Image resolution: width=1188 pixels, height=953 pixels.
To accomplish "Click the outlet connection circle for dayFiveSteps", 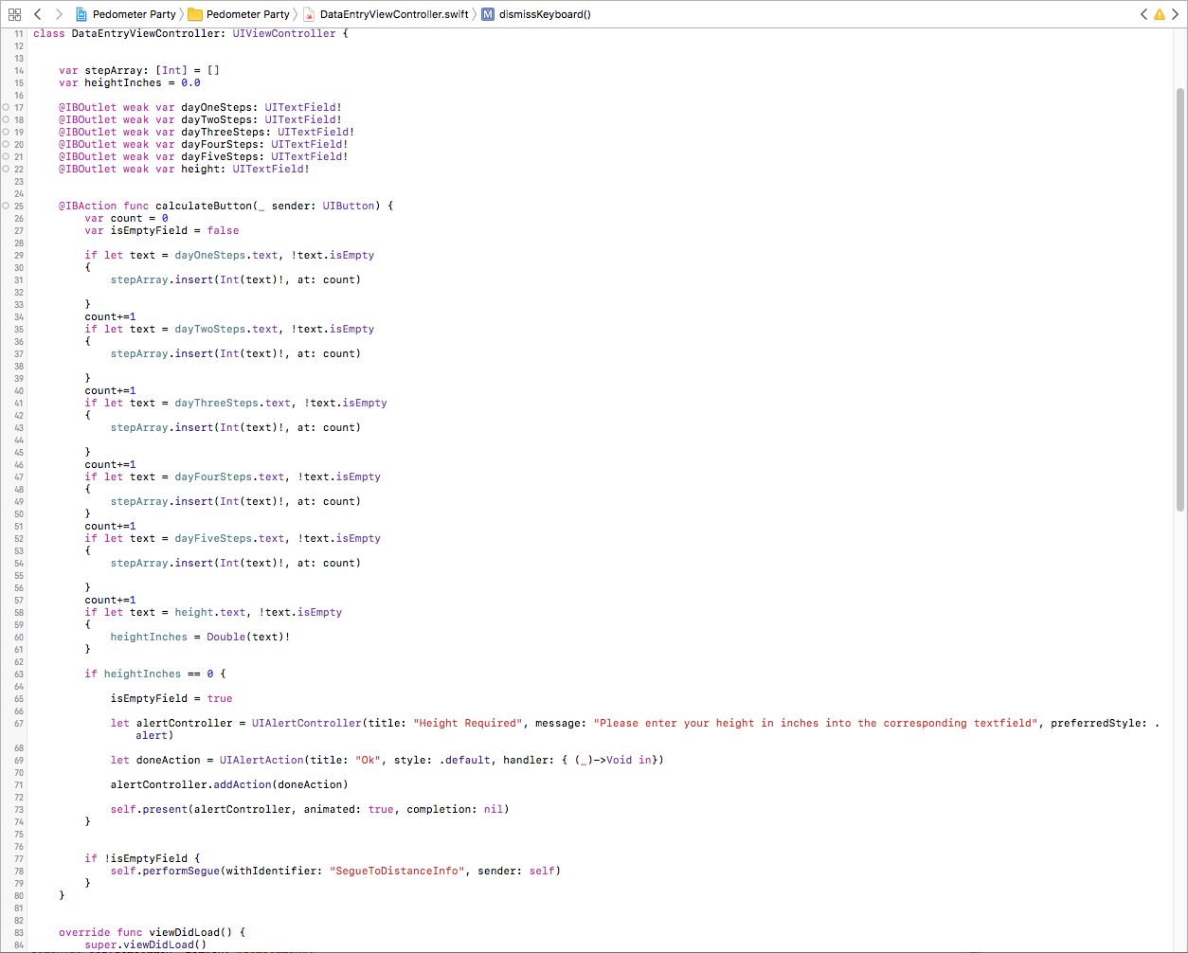I will (x=6, y=156).
